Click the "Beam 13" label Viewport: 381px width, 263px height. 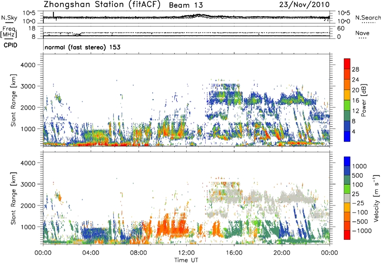(186, 5)
